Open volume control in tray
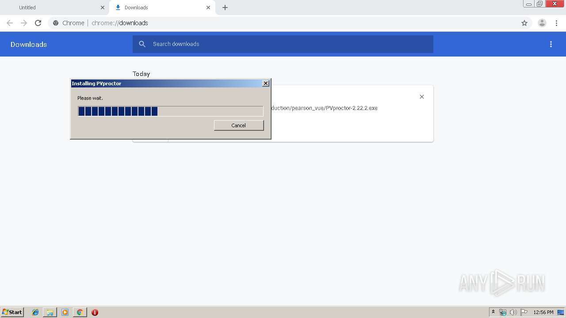 (513, 312)
